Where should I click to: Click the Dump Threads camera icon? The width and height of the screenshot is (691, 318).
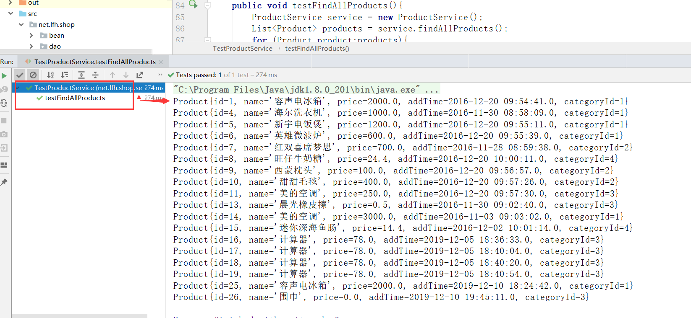4,134
